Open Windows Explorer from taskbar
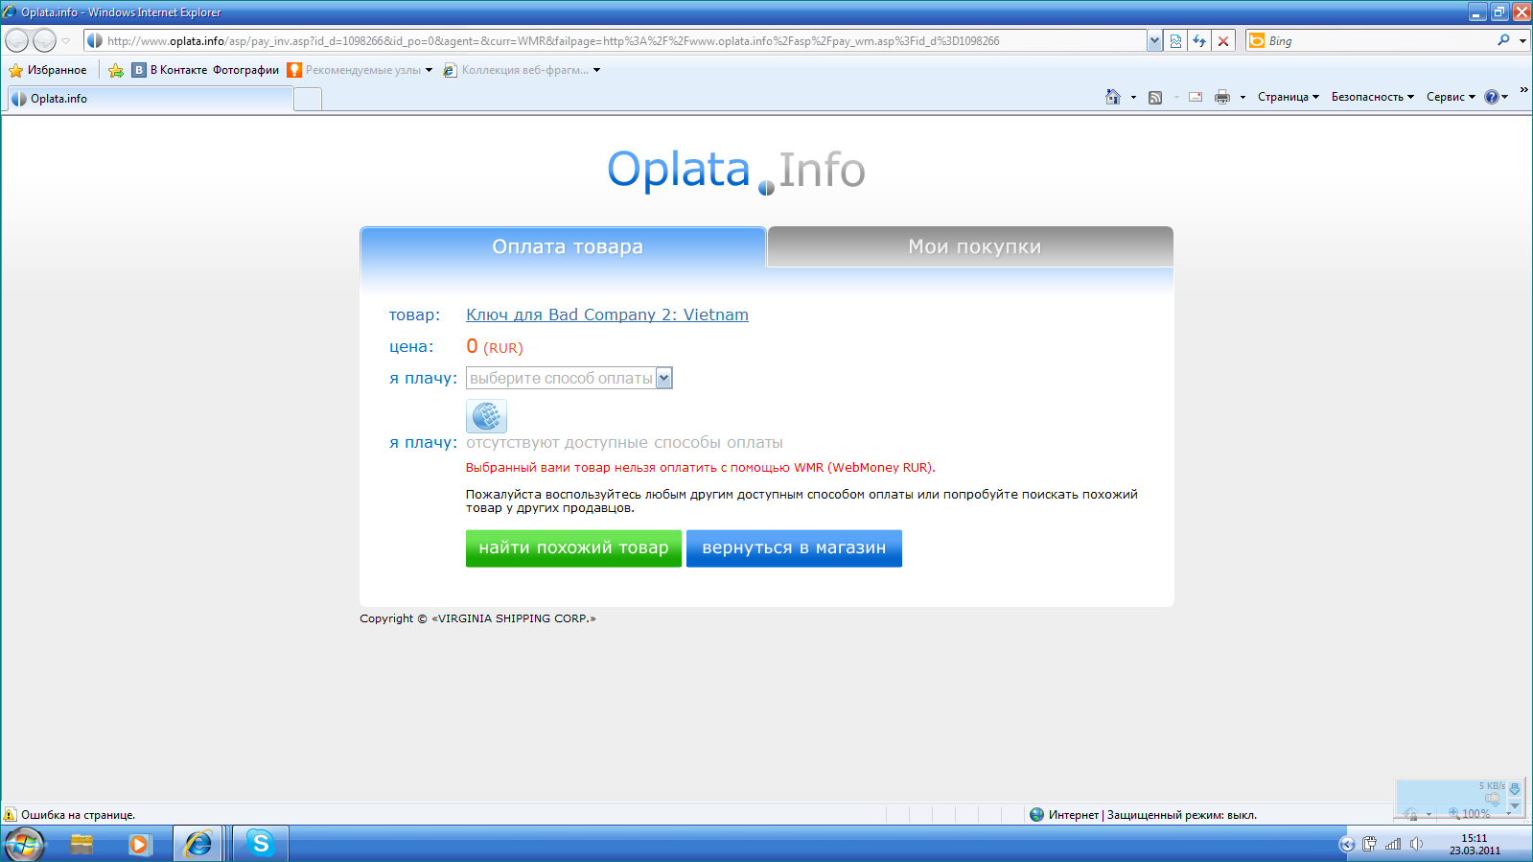 pyautogui.click(x=81, y=844)
